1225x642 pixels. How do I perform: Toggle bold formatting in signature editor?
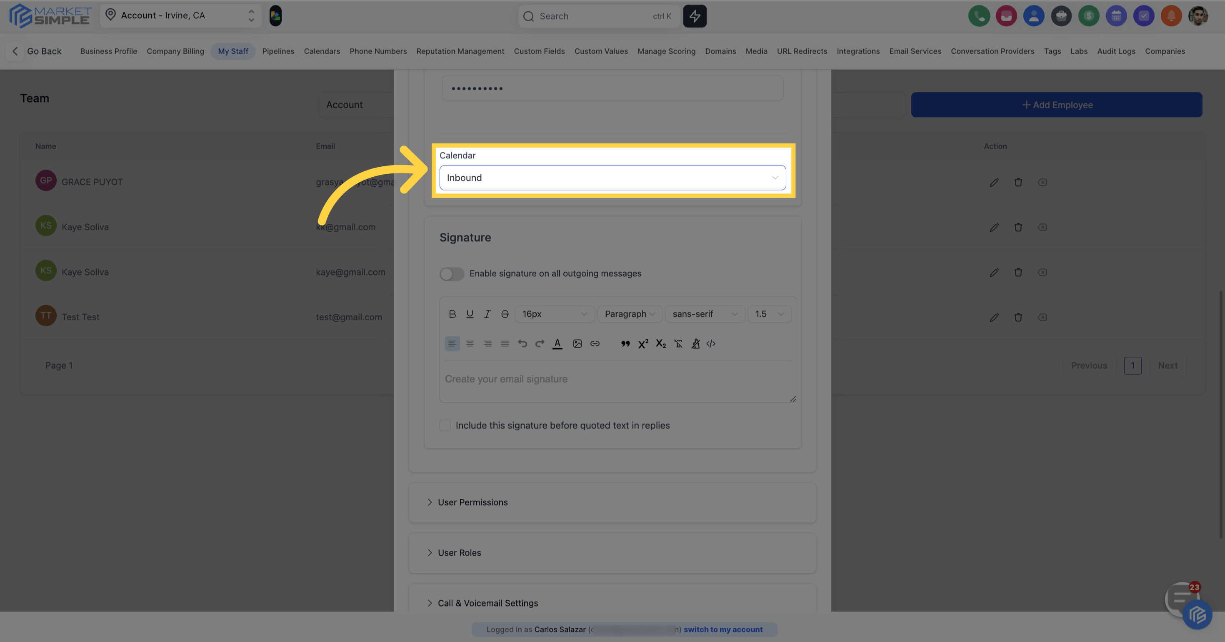click(452, 313)
